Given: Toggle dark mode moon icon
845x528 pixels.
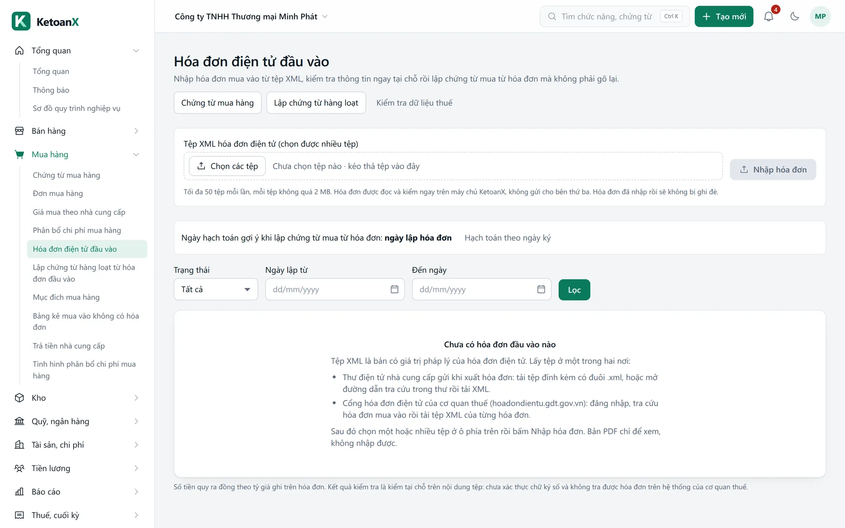Looking at the screenshot, I should click(x=794, y=16).
